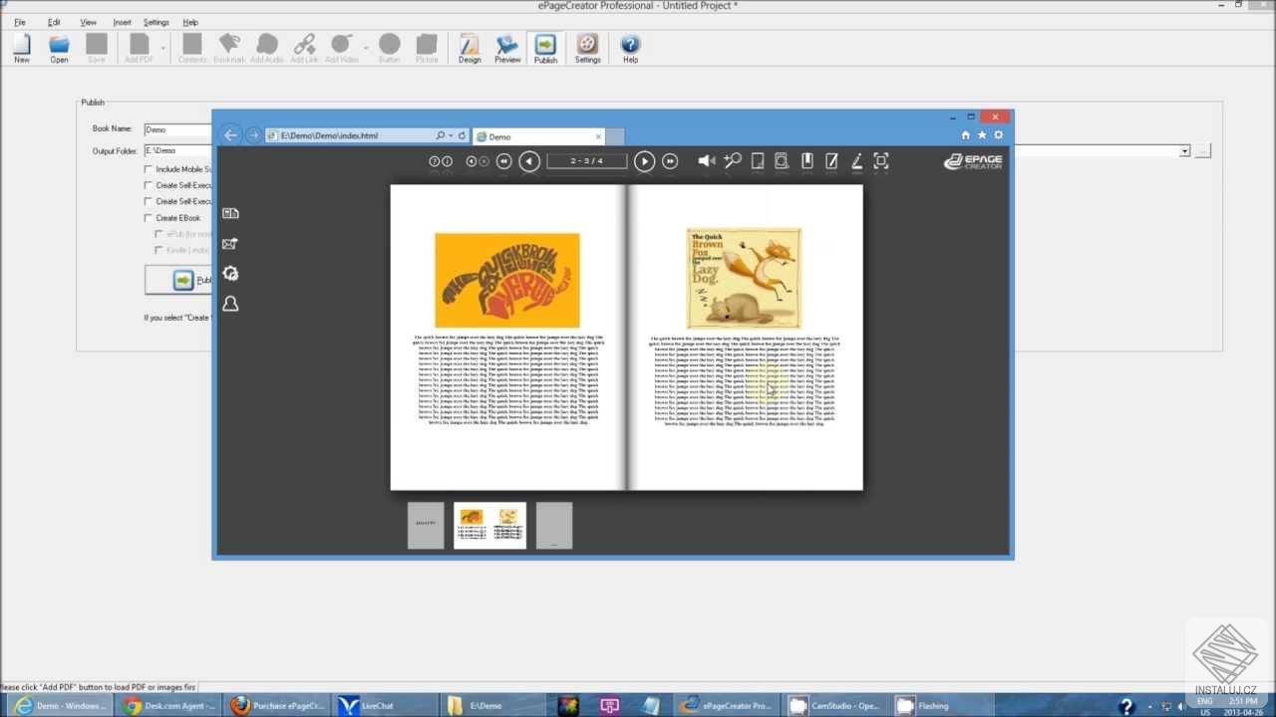Open browser tools gear icon
Viewport: 1276px width, 717px height.
tap(999, 135)
